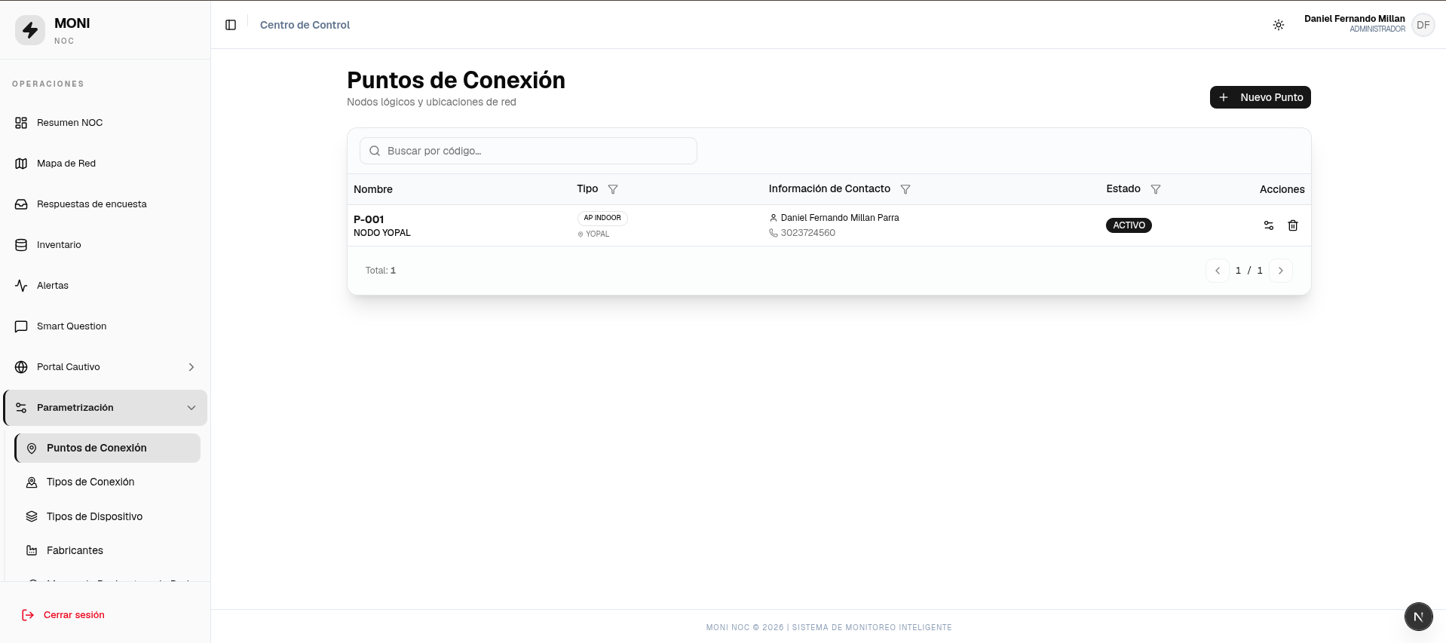Viewport: 1446px width, 643px height.
Task: Click the NODO YOPAL label
Action: point(382,233)
